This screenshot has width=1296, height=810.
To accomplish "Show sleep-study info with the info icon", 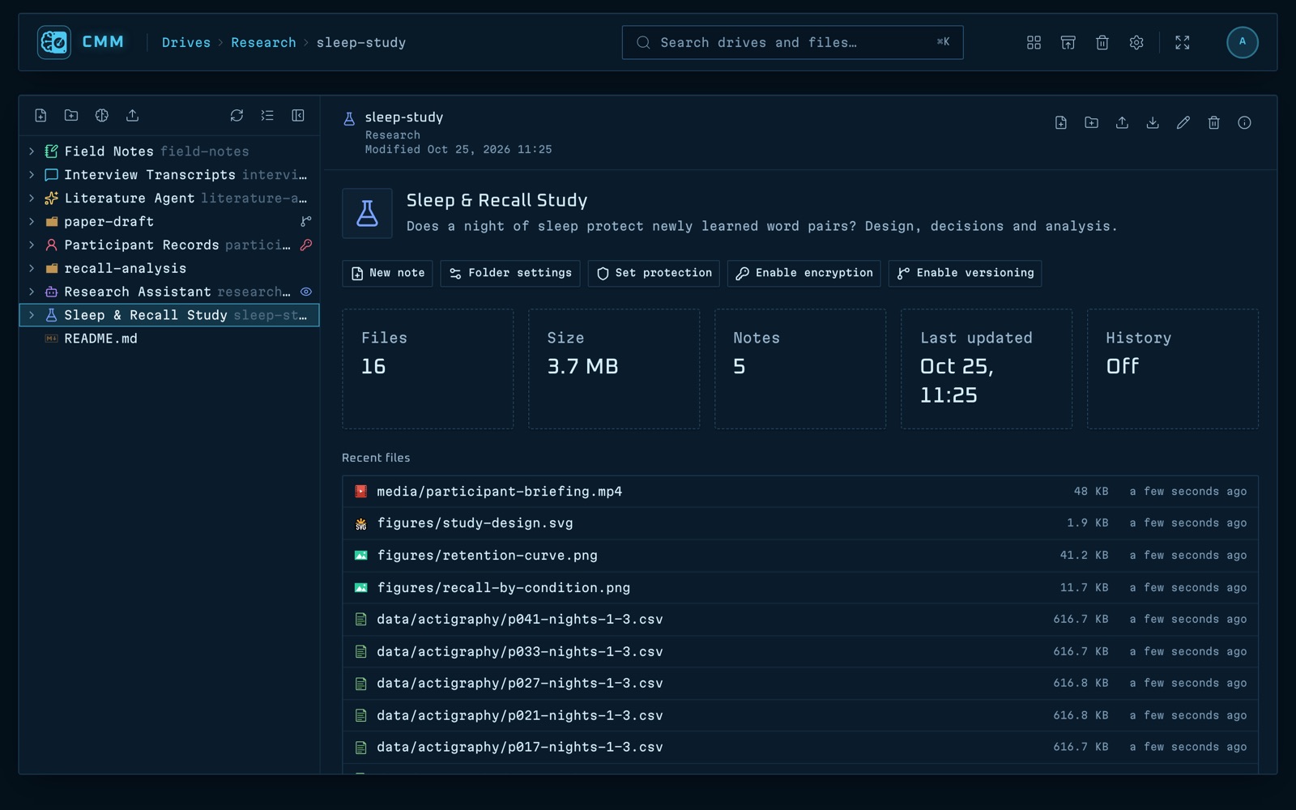I will pos(1244,123).
